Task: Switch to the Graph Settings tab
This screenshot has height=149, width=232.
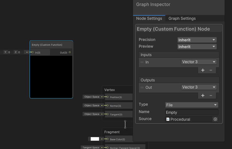Action: (182, 19)
